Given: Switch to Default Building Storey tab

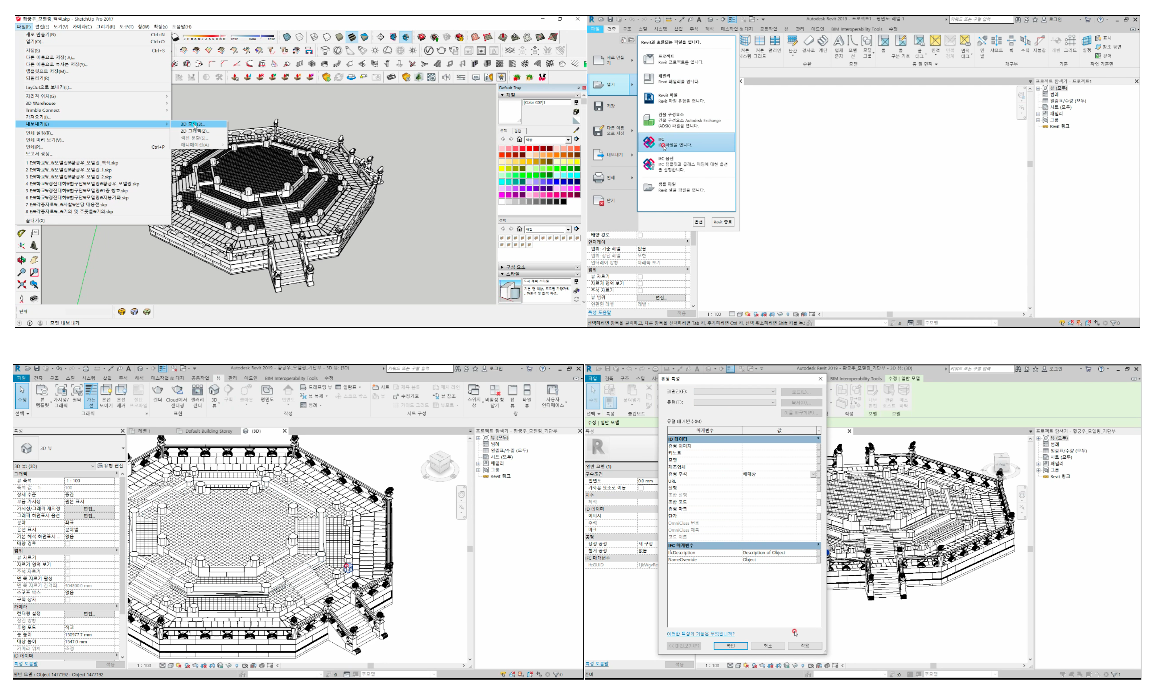Looking at the screenshot, I should 208,431.
